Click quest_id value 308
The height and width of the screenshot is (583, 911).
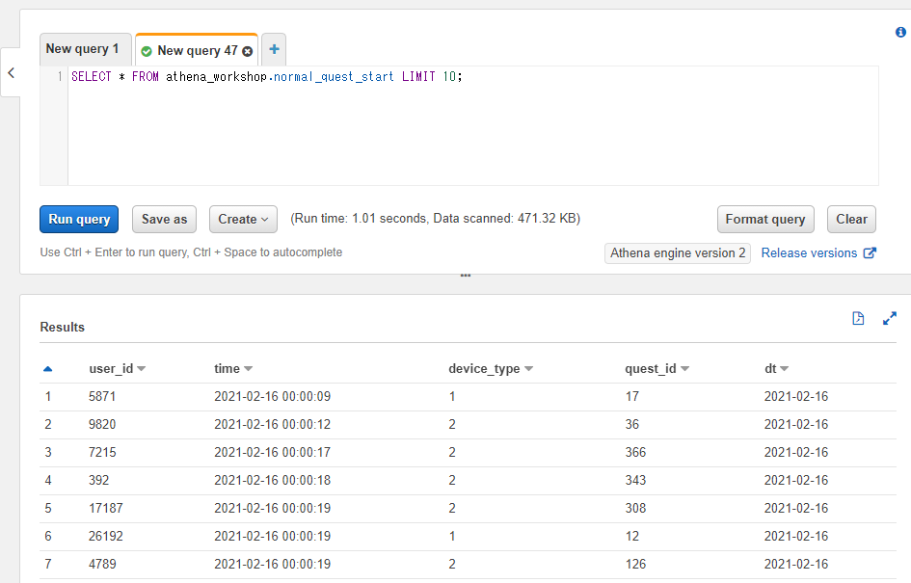tap(635, 508)
